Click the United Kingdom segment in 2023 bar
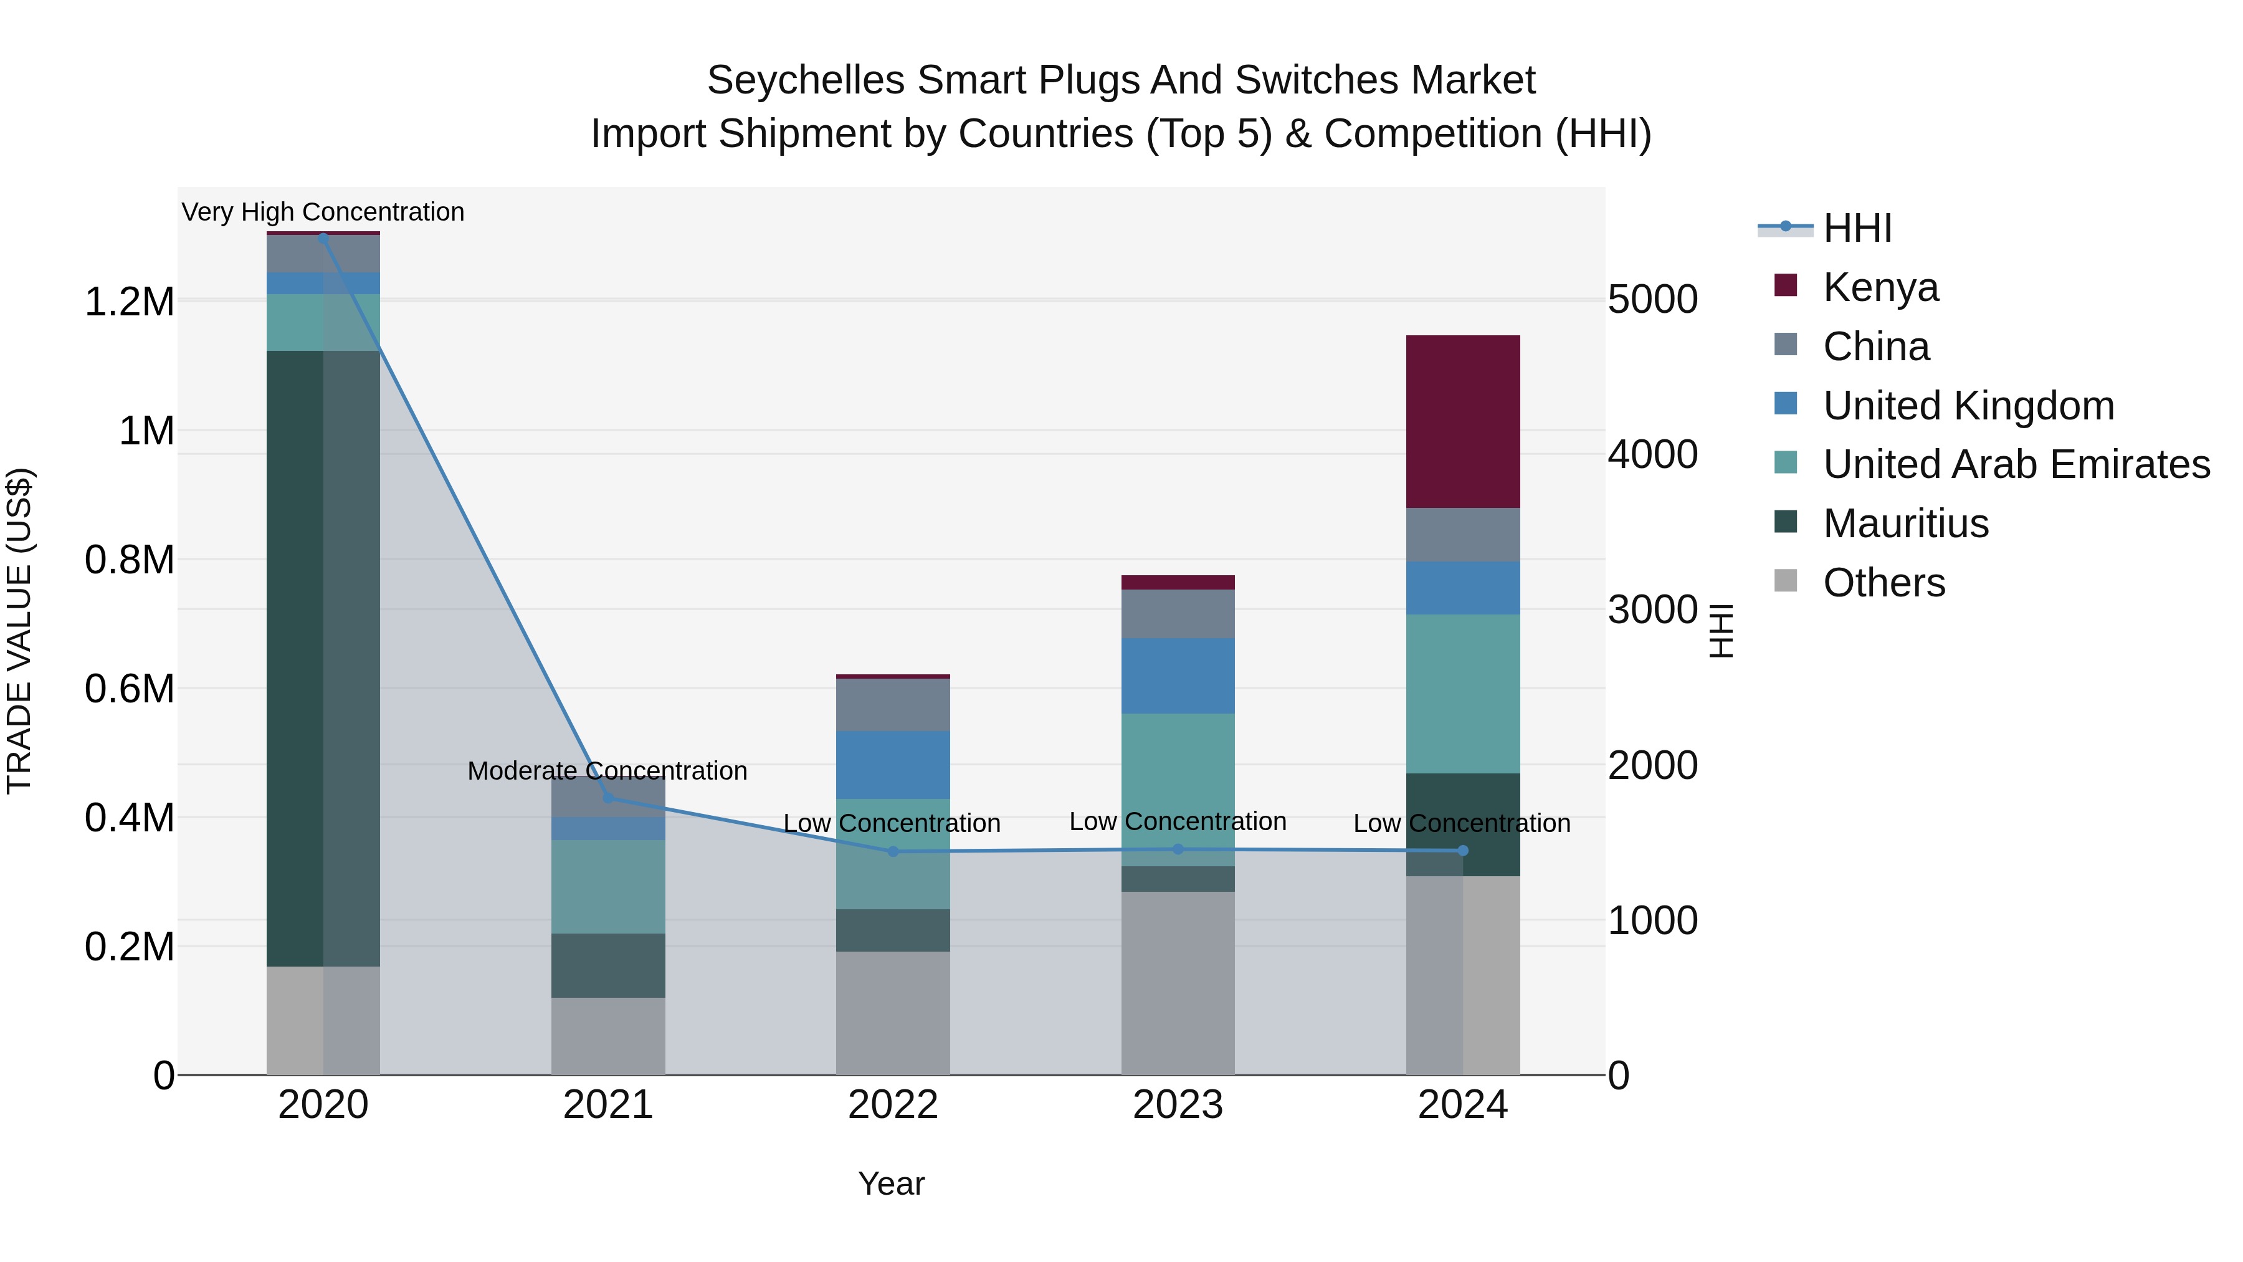This screenshot has width=2243, height=1262. click(x=1178, y=676)
